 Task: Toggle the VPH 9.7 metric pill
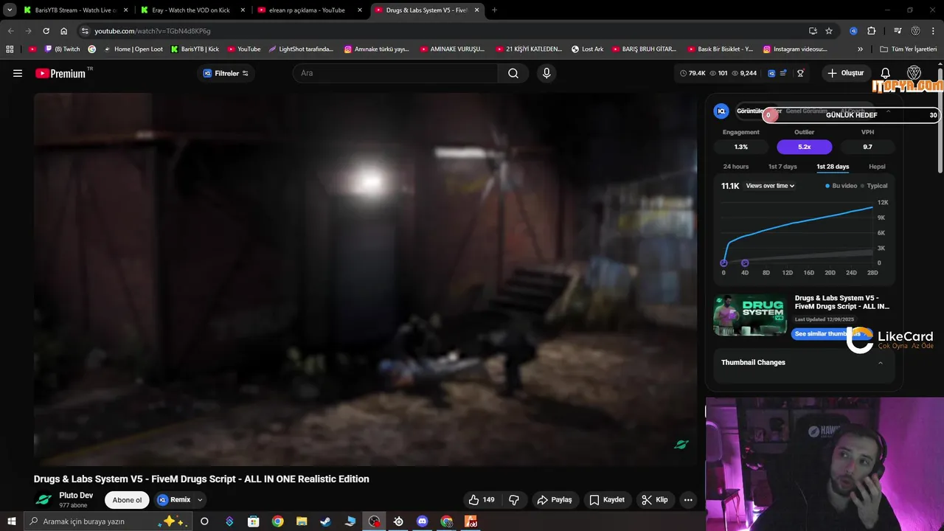(867, 147)
